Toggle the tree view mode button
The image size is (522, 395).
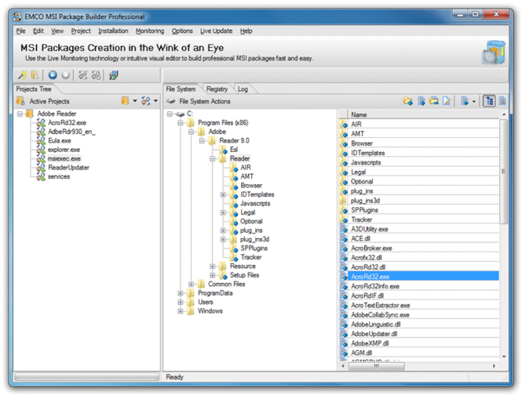pos(489,101)
